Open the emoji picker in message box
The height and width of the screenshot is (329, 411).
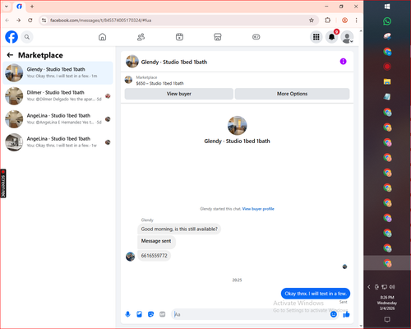pos(334,314)
